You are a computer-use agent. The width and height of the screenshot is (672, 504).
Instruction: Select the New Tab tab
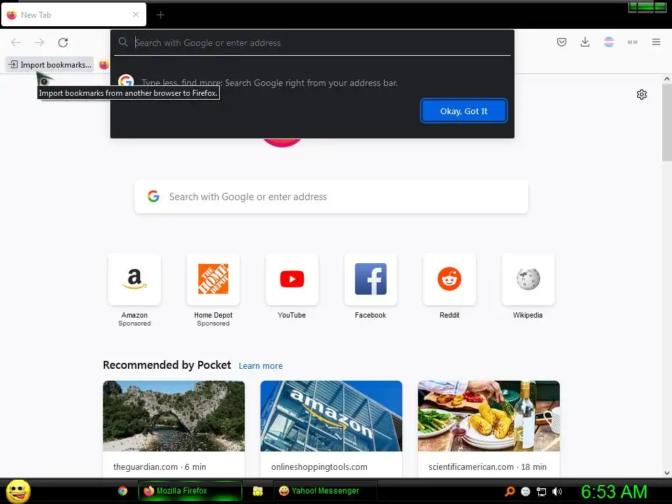tap(73, 14)
